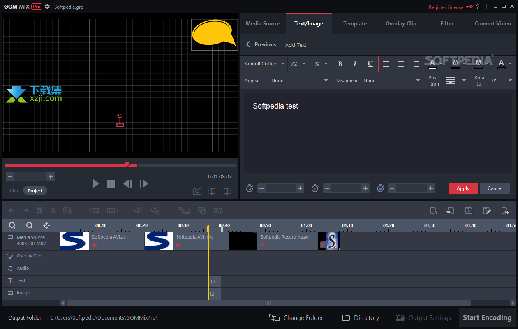Open the font size 72 dropdown

tap(298, 64)
